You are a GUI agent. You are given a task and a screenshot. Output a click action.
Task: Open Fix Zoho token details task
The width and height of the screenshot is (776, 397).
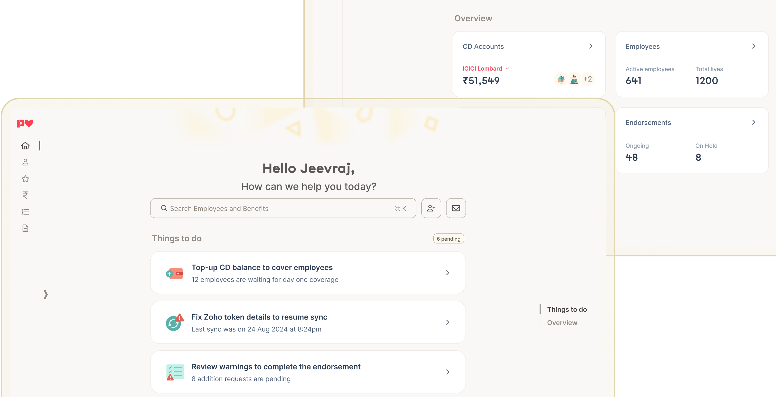(x=308, y=322)
